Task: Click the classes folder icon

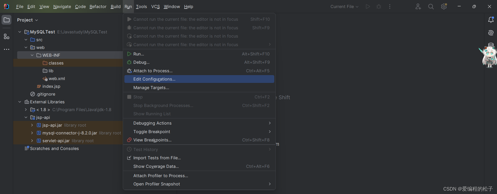Action: (45, 63)
